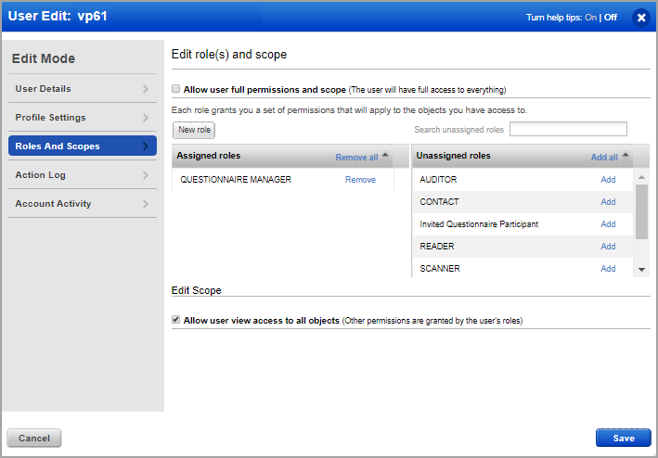Screen dimensions: 658x458
Task: Click the chevron arrow beside Account Activity
Action: coord(146,204)
